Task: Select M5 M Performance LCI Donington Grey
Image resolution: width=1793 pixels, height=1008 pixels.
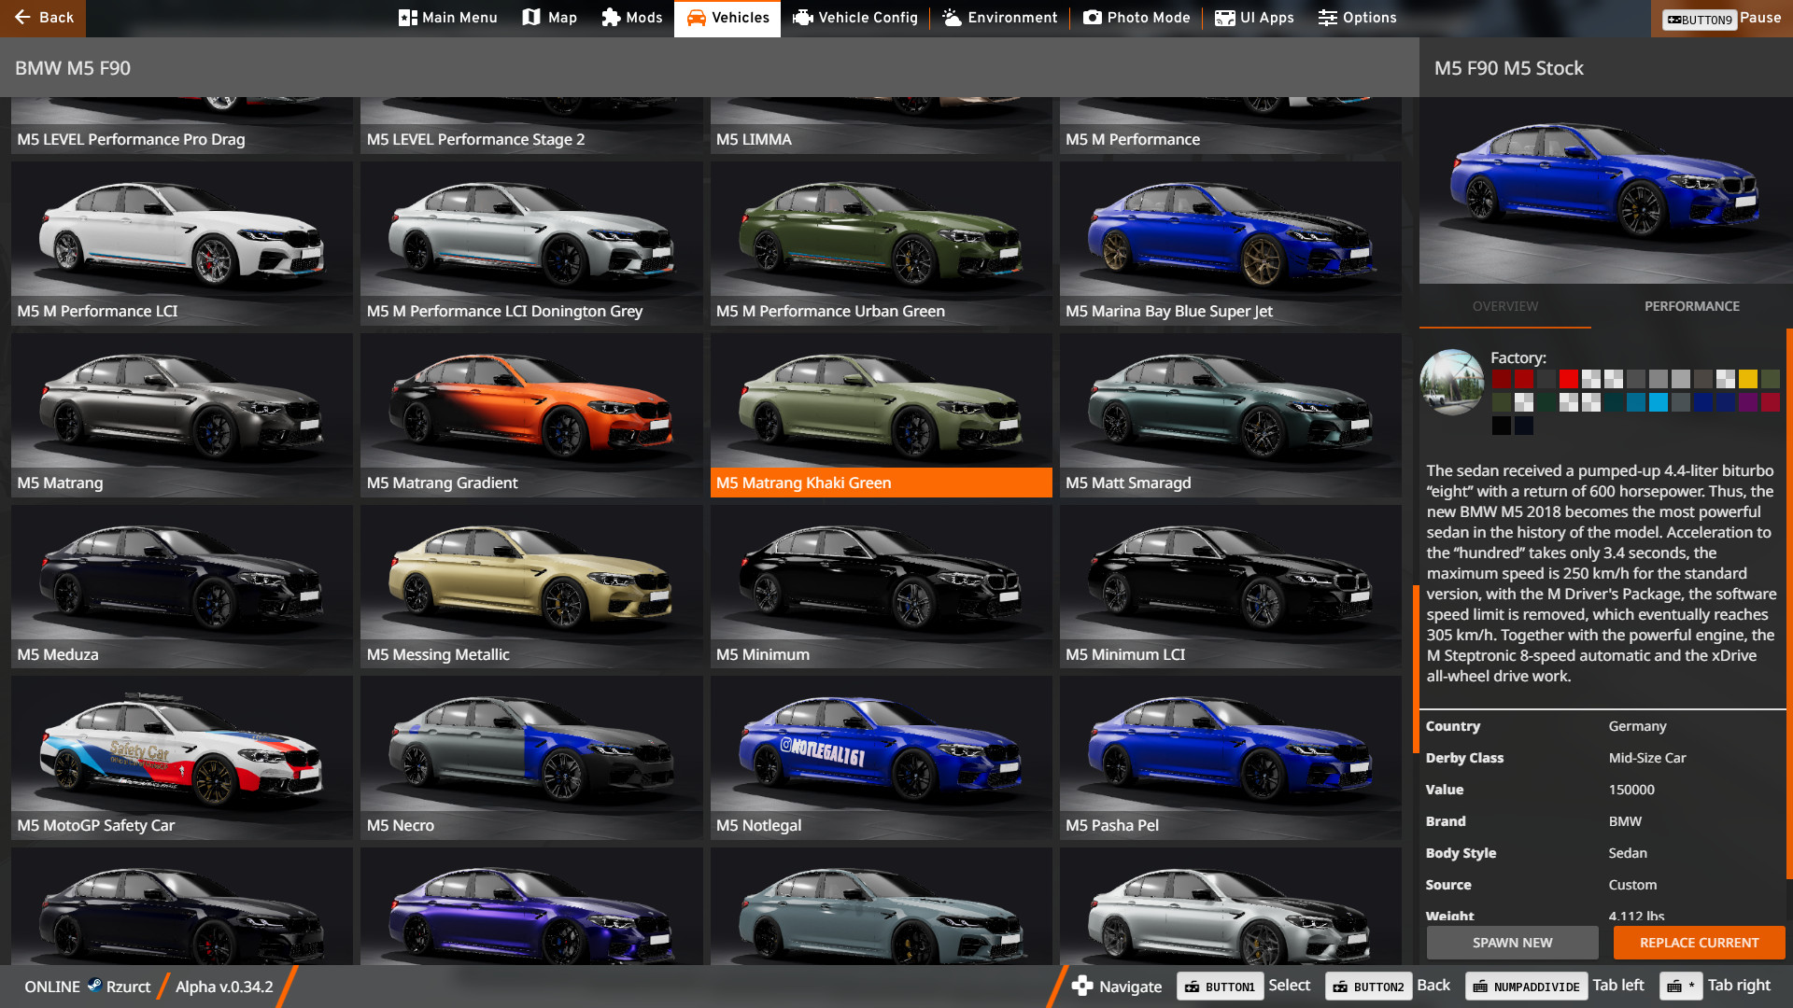Action: (531, 244)
